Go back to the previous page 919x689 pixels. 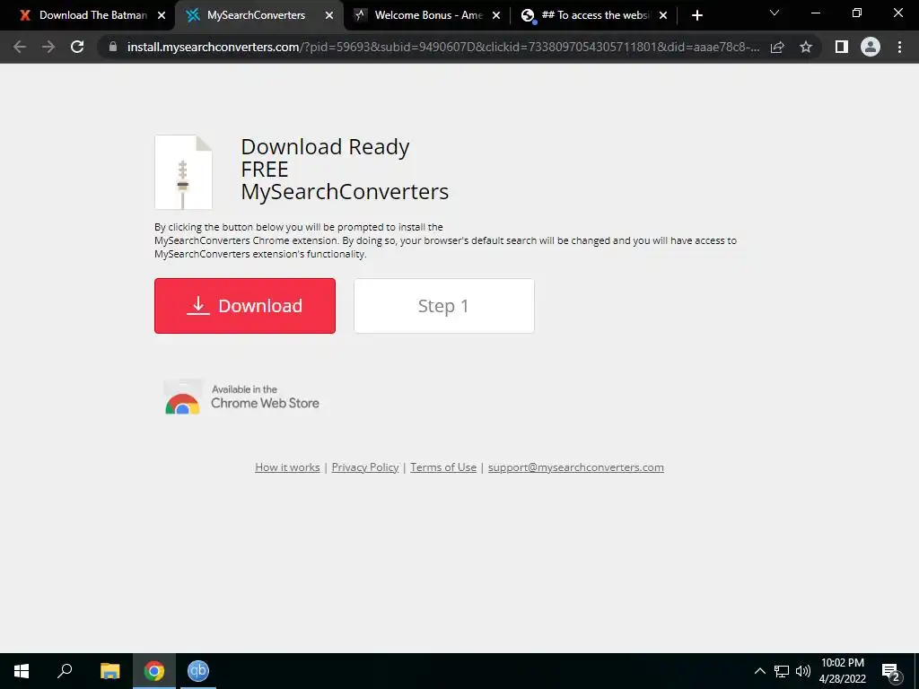[x=20, y=47]
